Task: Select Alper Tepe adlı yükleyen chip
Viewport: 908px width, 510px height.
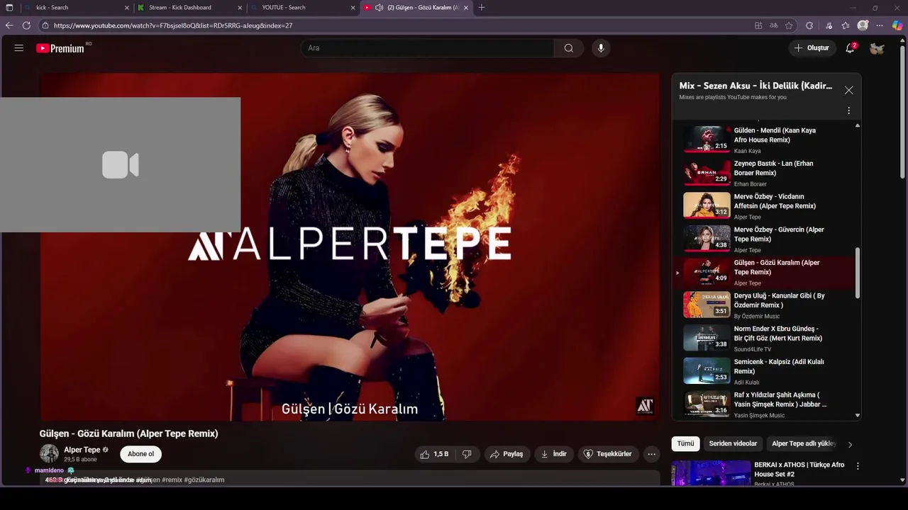Action: [x=803, y=444]
